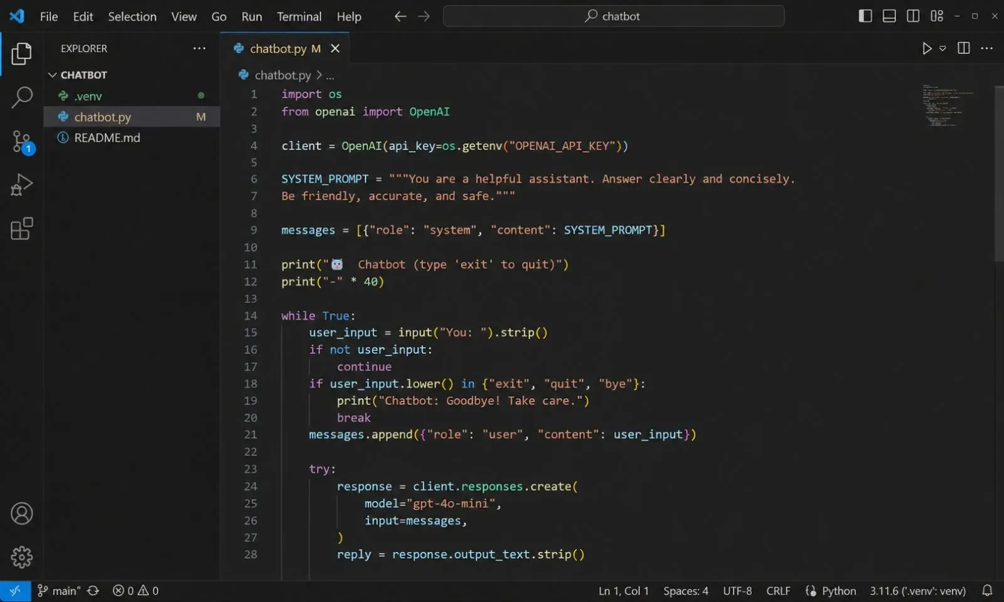Open Customize Layout icon

point(937,16)
